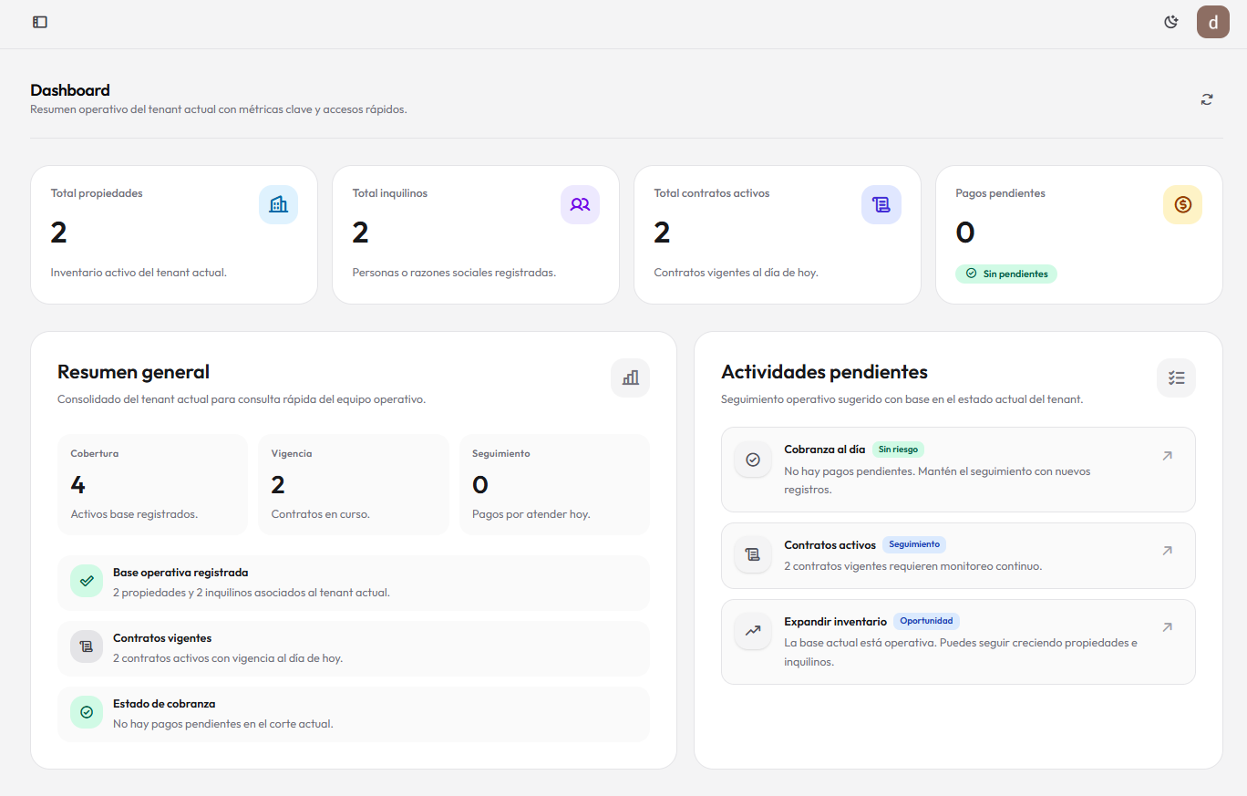The height and width of the screenshot is (796, 1247).
Task: Click the check circle icon in Cobranza al día
Action: point(753,460)
